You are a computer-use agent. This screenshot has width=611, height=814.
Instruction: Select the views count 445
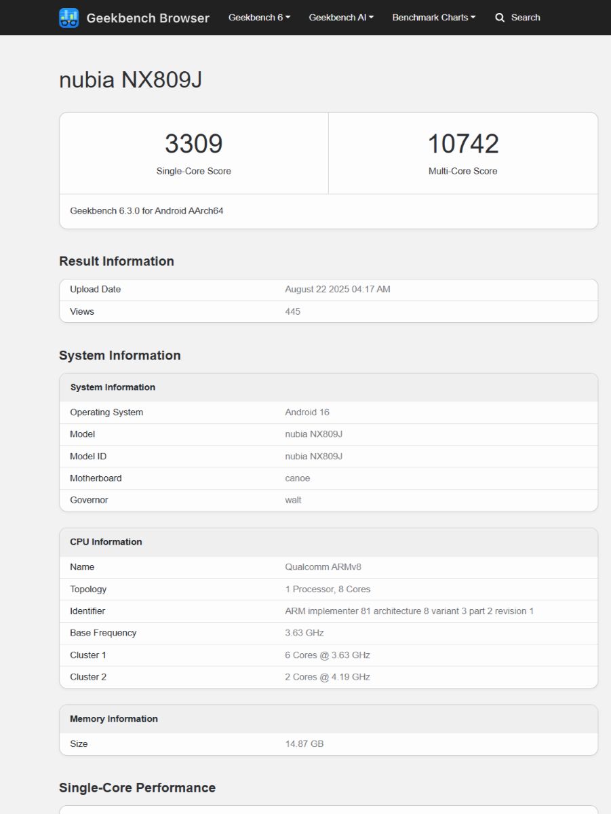293,312
